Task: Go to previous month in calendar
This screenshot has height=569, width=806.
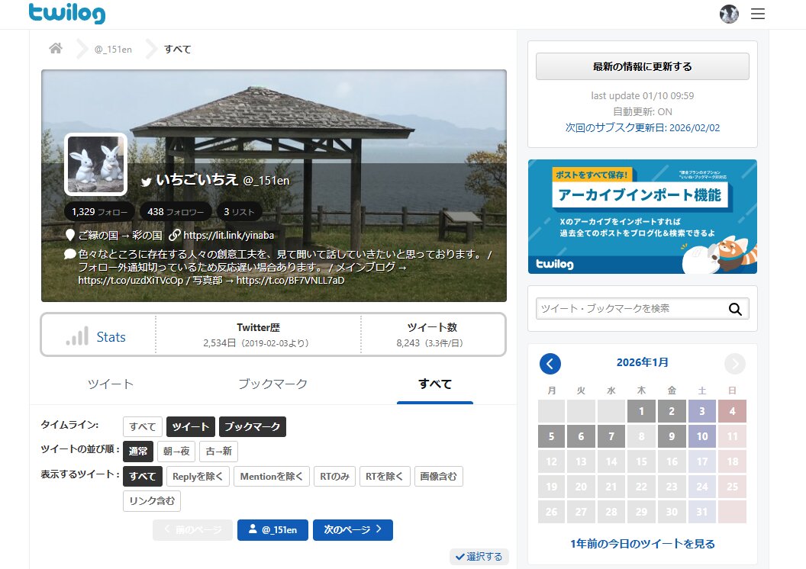Action: coord(550,364)
